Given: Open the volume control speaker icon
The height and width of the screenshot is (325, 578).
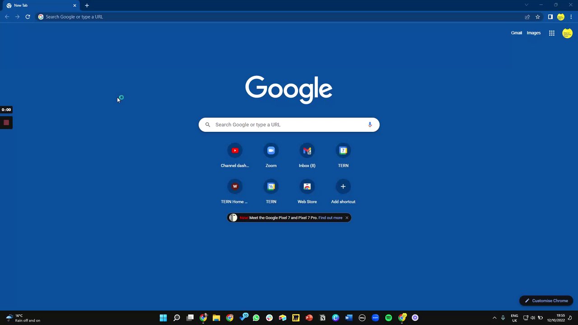Looking at the screenshot, I should tap(533, 318).
